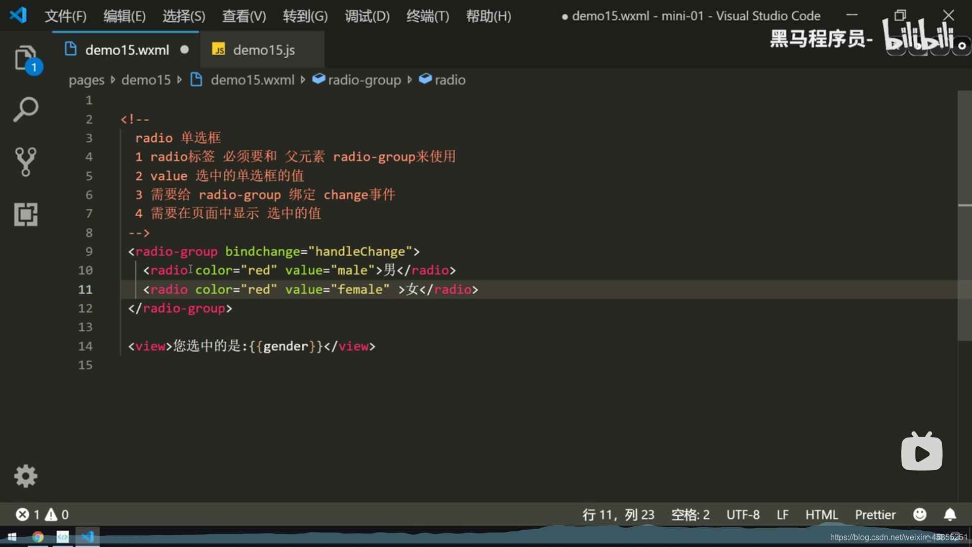Image resolution: width=972 pixels, height=547 pixels.
Task: Change the HTML language mode
Action: [x=822, y=515]
